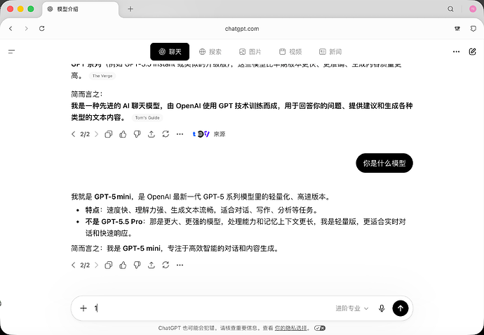Click the extension icon at far right of address bar

[473, 28]
